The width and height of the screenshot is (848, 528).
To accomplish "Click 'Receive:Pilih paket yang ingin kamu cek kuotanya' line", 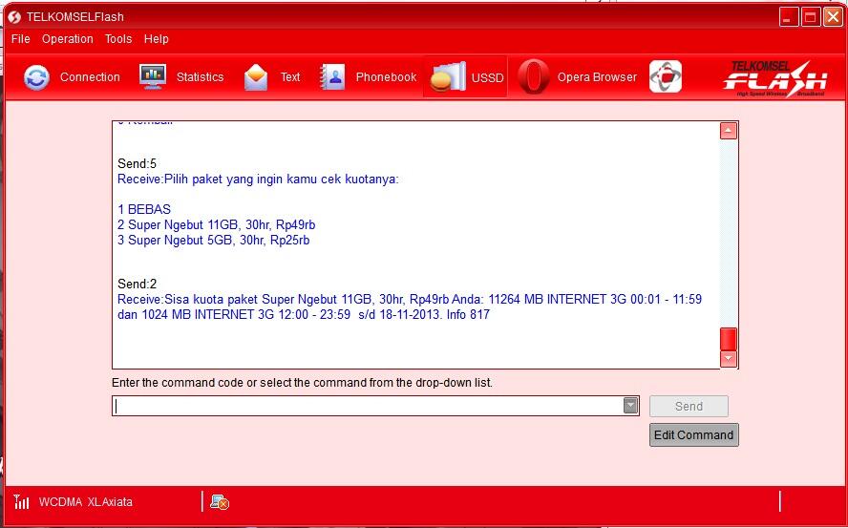I will pyautogui.click(x=258, y=180).
